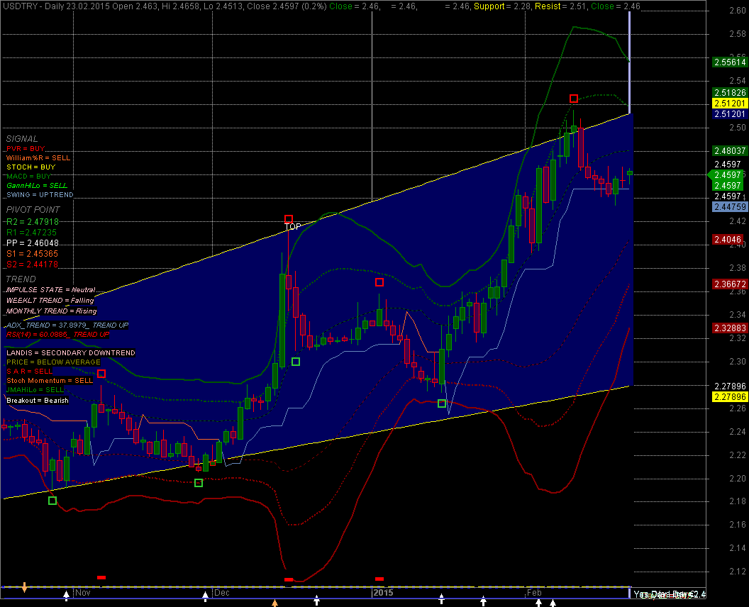The height and width of the screenshot is (607, 749).
Task: Click the PP = 2.46048 pivot point value
Action: (33, 243)
